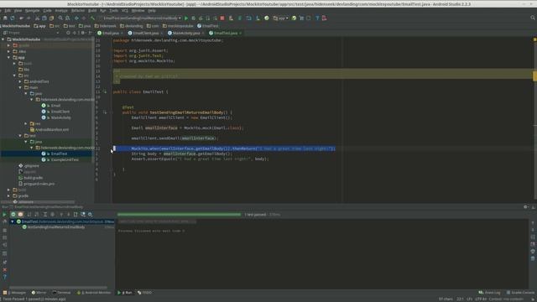Switch to the EmailClient.java editor tab
The height and width of the screenshot is (302, 537).
[145, 34]
